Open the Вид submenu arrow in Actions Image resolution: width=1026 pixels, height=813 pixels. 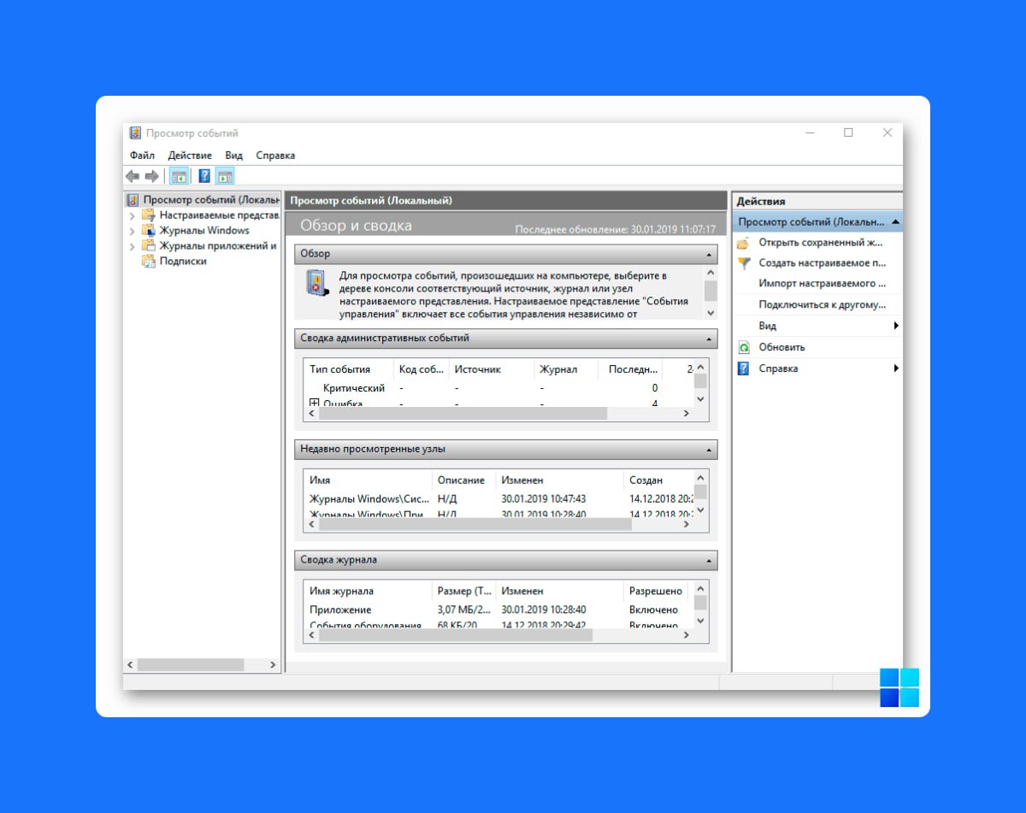coord(896,326)
